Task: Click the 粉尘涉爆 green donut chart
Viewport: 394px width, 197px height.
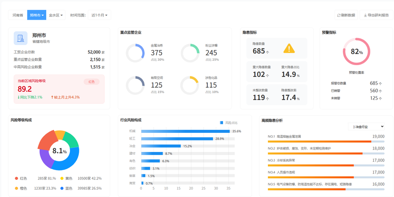Action: click(x=190, y=53)
